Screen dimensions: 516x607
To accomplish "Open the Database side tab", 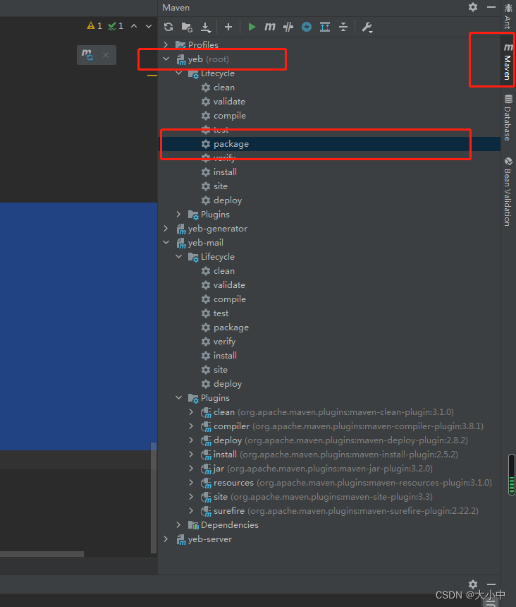I will (x=508, y=117).
